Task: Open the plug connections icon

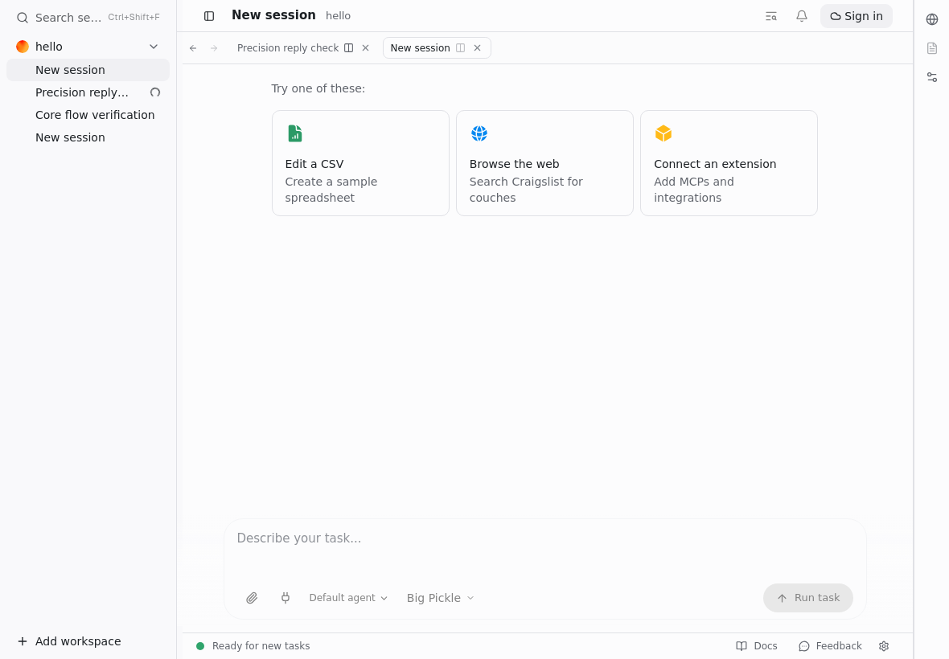Action: point(286,598)
